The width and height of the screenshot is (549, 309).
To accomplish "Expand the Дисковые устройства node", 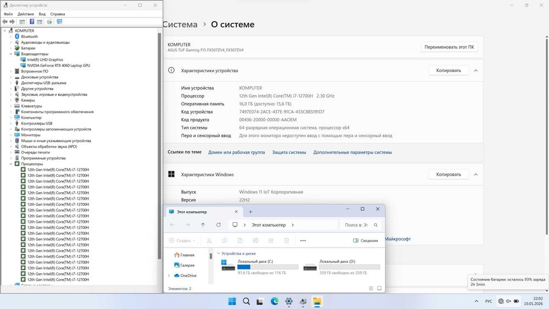I will coord(11,77).
